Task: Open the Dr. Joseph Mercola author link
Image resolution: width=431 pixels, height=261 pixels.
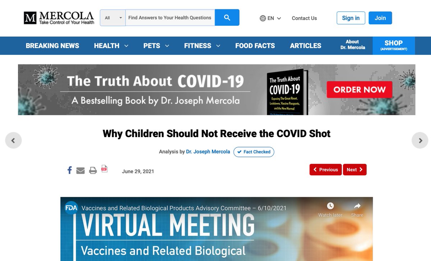Action: tap(208, 152)
